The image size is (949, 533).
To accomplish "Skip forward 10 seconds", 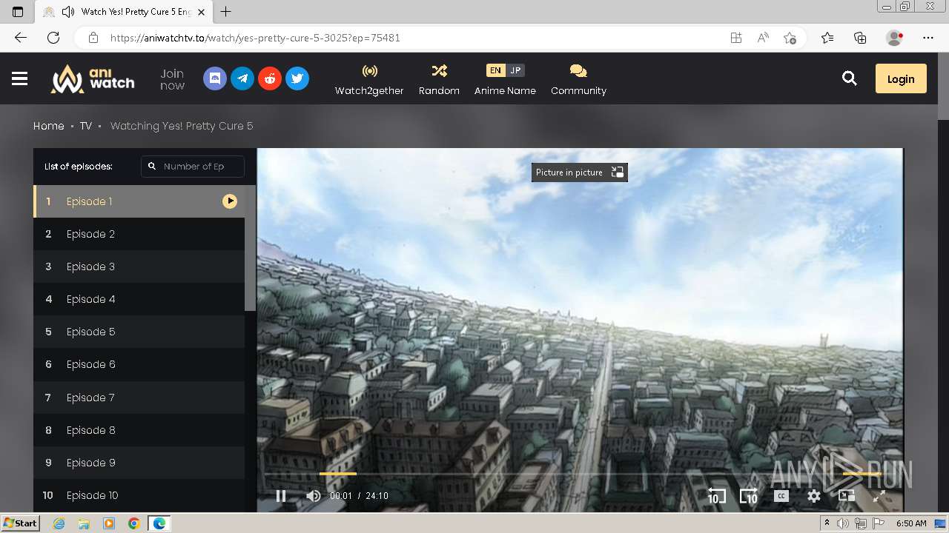I will point(749,496).
